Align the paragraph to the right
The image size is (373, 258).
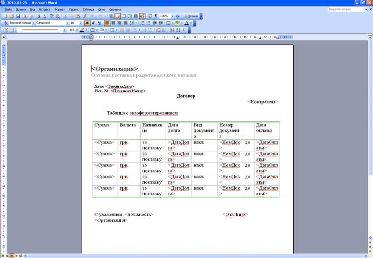point(119,23)
